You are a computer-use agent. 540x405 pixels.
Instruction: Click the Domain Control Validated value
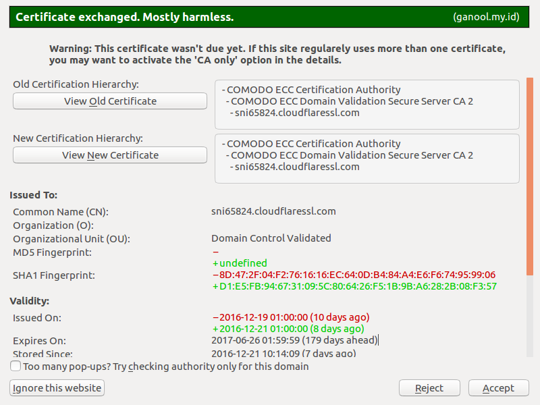(x=271, y=238)
